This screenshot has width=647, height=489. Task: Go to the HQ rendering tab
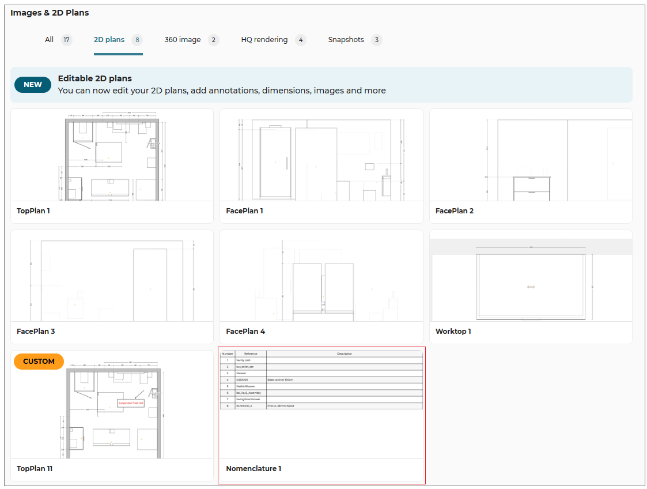coord(264,40)
